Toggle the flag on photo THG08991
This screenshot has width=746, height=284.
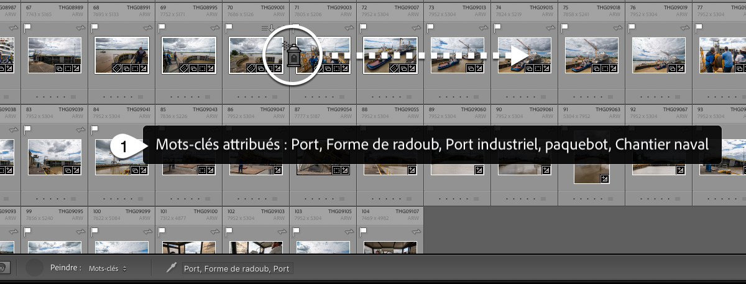94,28
